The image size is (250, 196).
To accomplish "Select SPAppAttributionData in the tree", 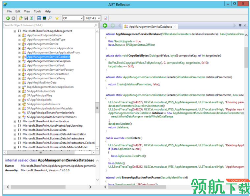I will pos(41,91).
